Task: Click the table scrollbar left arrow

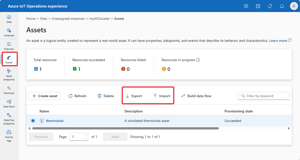Action: (29, 128)
